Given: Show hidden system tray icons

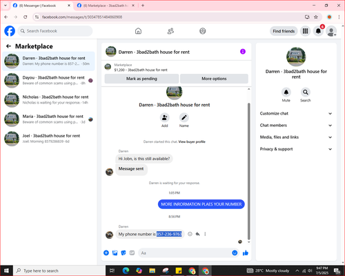Looking at the screenshot, I should [x=297, y=270].
